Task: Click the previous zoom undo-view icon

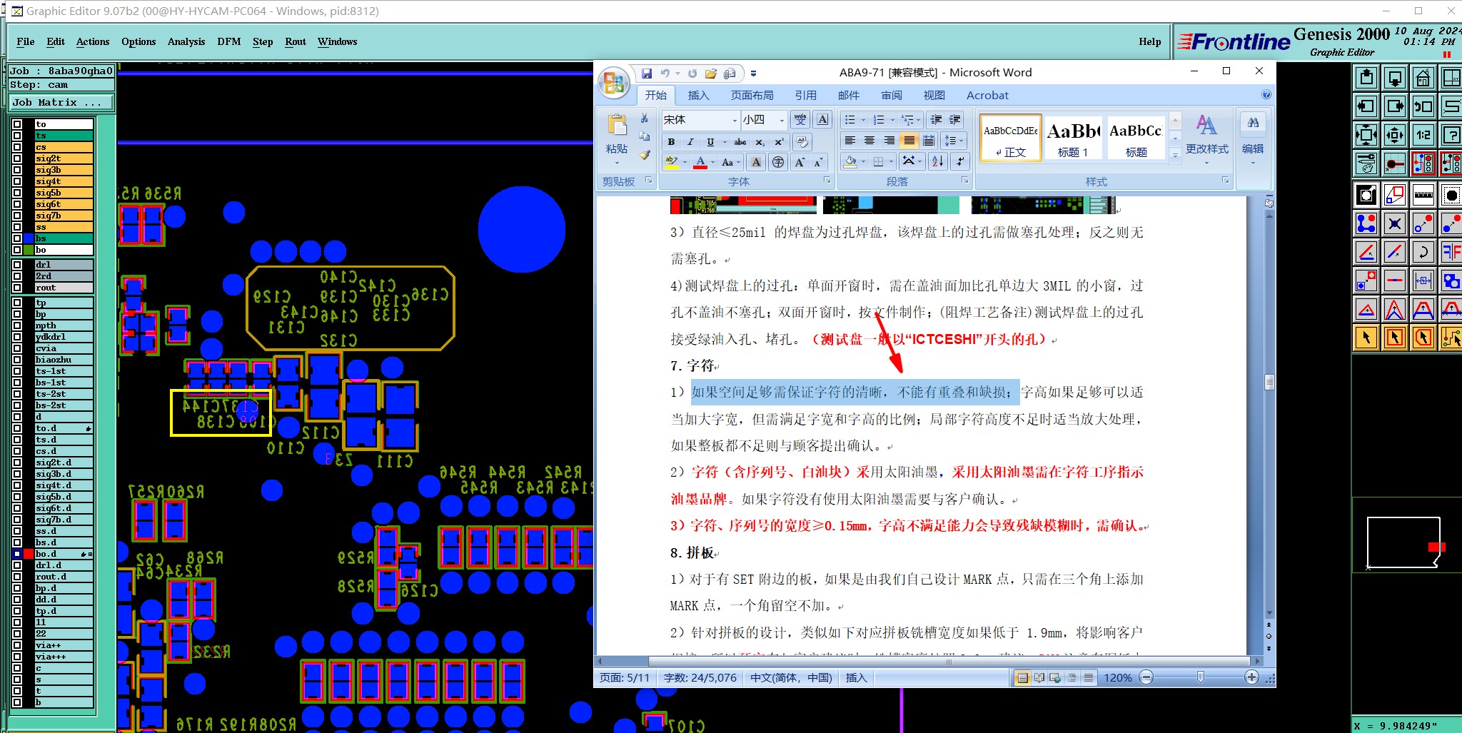Action: 1423,106
